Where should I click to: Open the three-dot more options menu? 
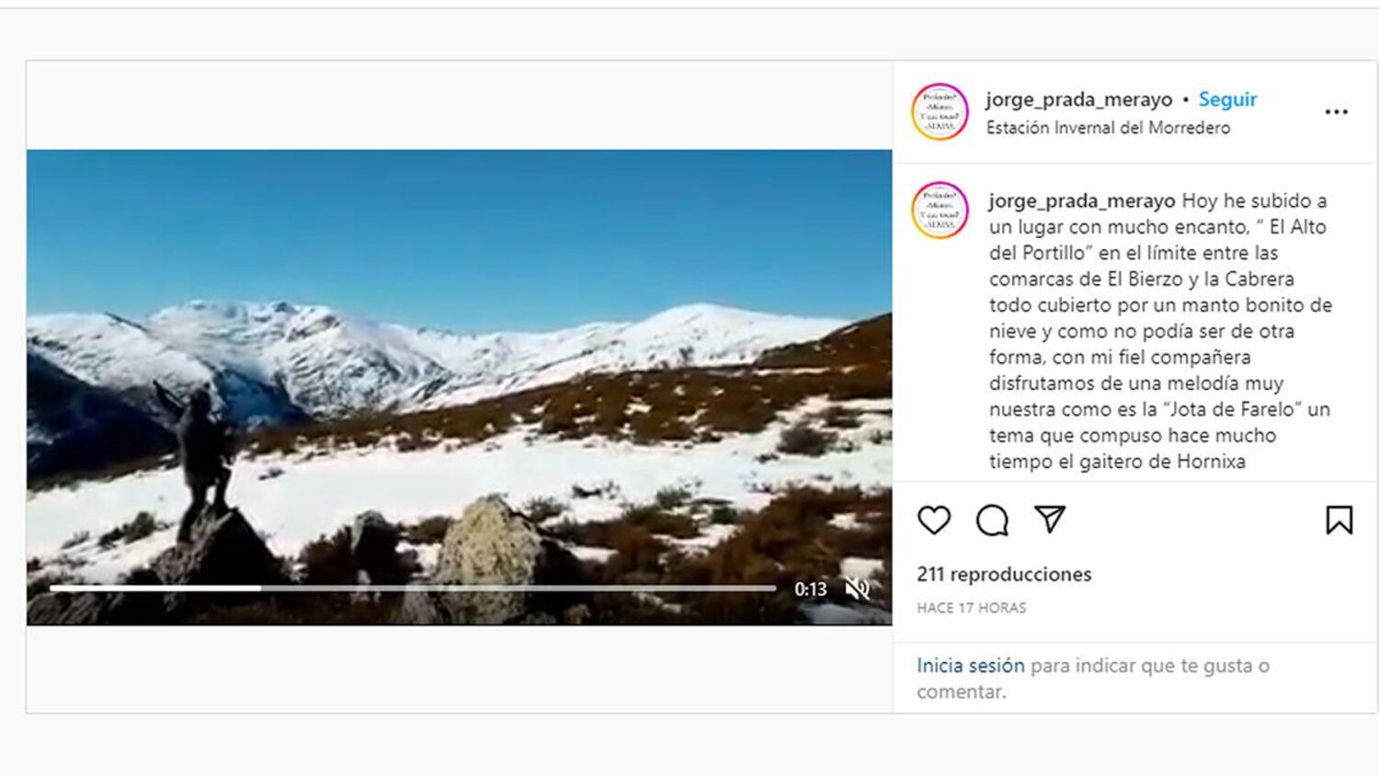(x=1336, y=111)
